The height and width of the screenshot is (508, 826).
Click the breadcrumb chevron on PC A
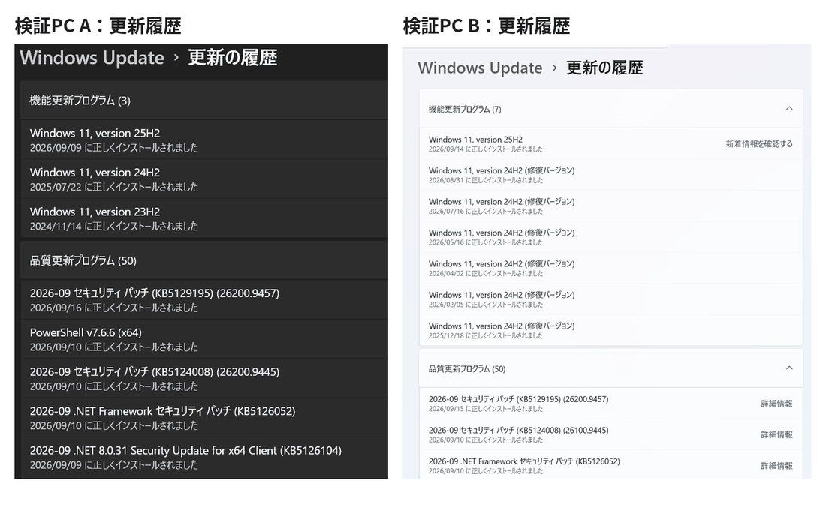(176, 58)
